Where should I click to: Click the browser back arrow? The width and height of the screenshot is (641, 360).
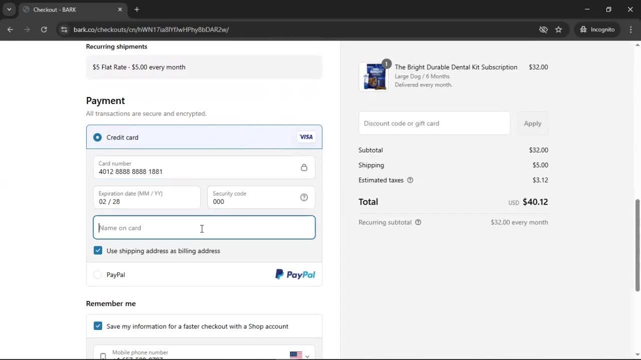click(x=10, y=29)
